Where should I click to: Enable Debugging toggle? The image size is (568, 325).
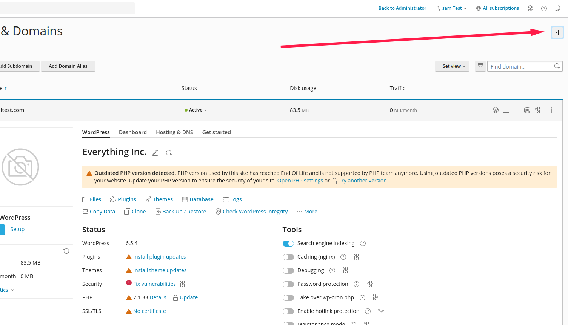(x=288, y=271)
